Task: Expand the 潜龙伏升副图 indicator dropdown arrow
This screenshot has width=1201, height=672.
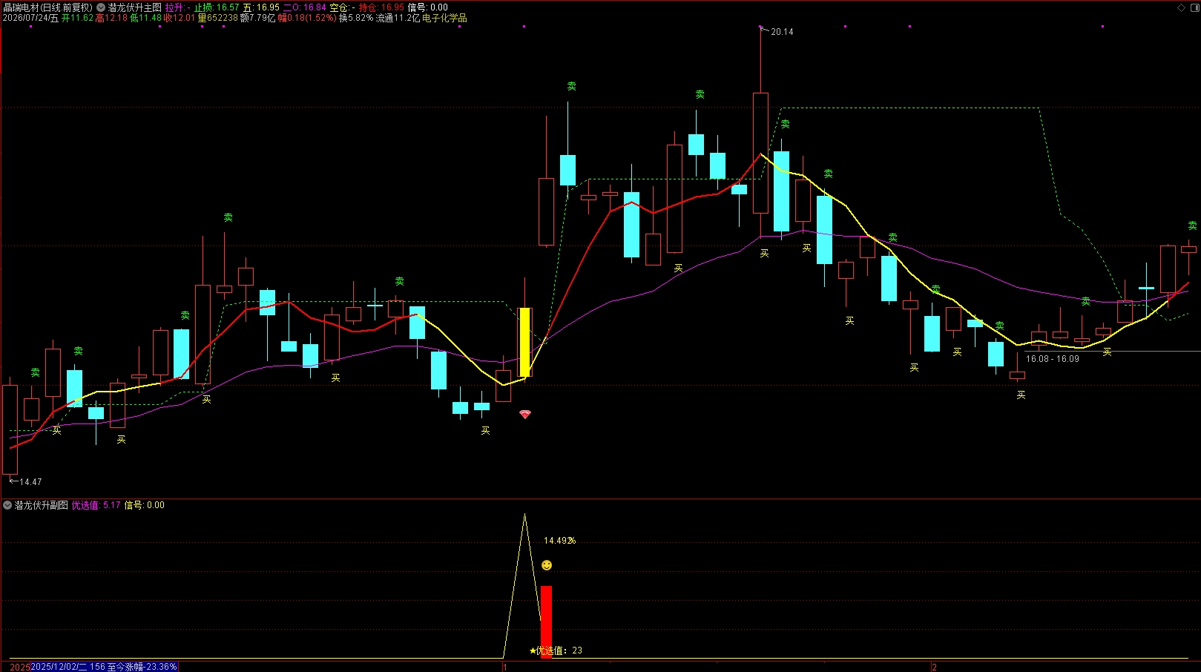Action: click(x=7, y=505)
